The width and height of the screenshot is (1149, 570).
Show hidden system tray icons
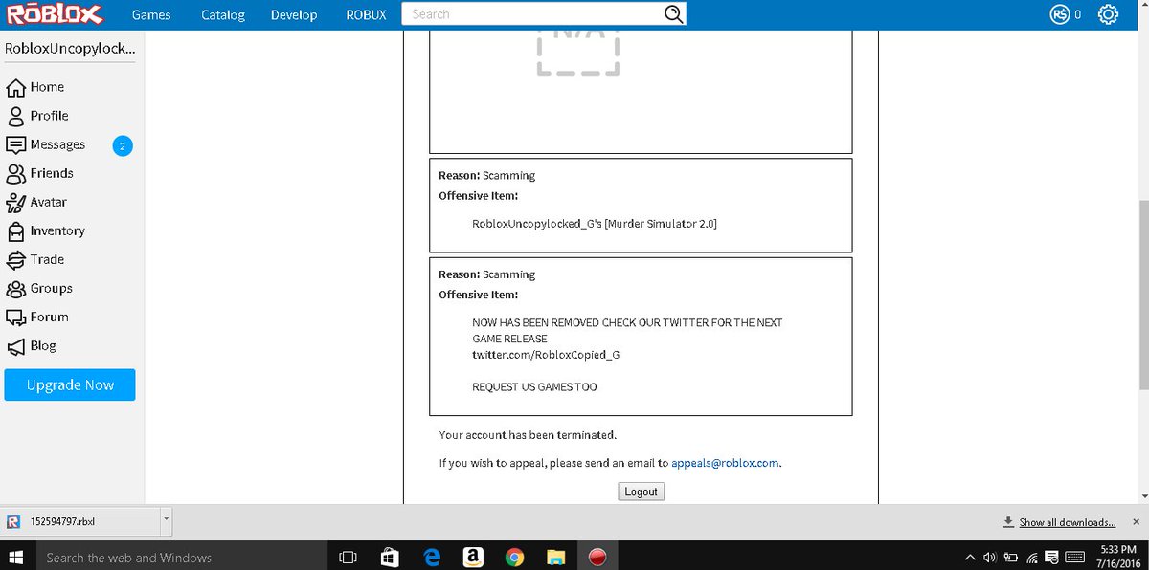tap(970, 557)
